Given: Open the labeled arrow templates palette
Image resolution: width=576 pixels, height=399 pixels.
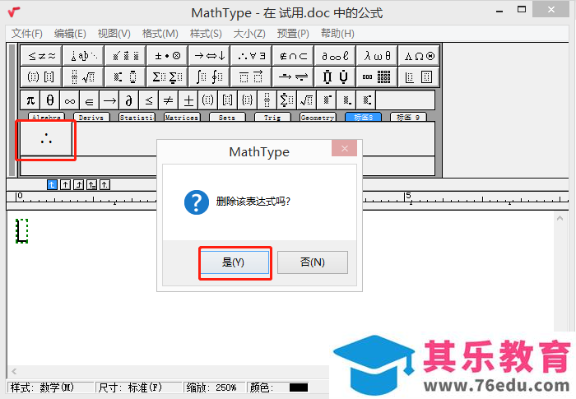Looking at the screenshot, I should pyautogui.click(x=293, y=77).
